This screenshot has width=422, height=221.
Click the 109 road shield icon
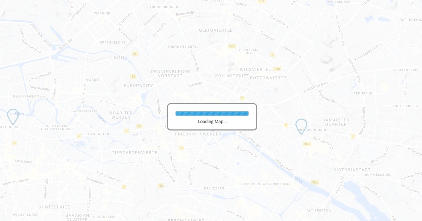[x=261, y=1]
